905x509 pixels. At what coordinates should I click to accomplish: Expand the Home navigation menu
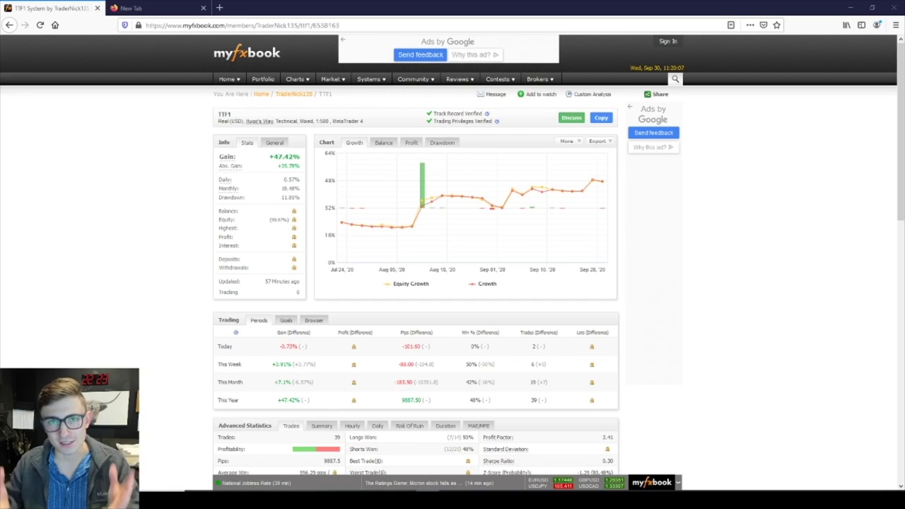(x=229, y=79)
